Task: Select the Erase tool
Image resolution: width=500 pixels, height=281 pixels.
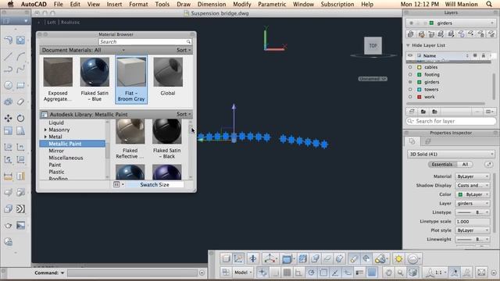Action: 21,102
